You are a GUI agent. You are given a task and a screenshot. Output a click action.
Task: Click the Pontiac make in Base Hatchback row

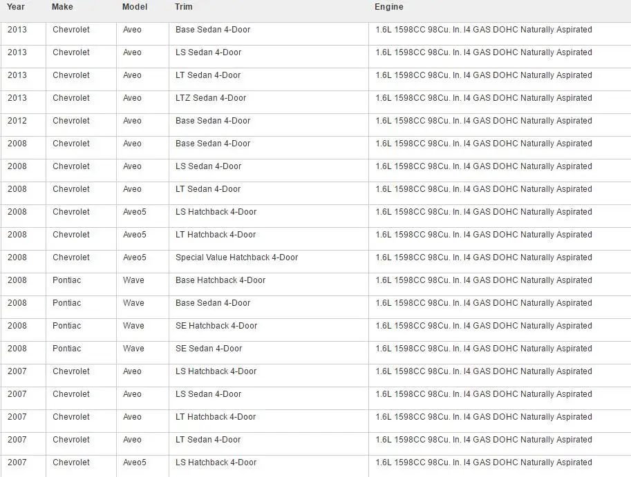click(66, 280)
